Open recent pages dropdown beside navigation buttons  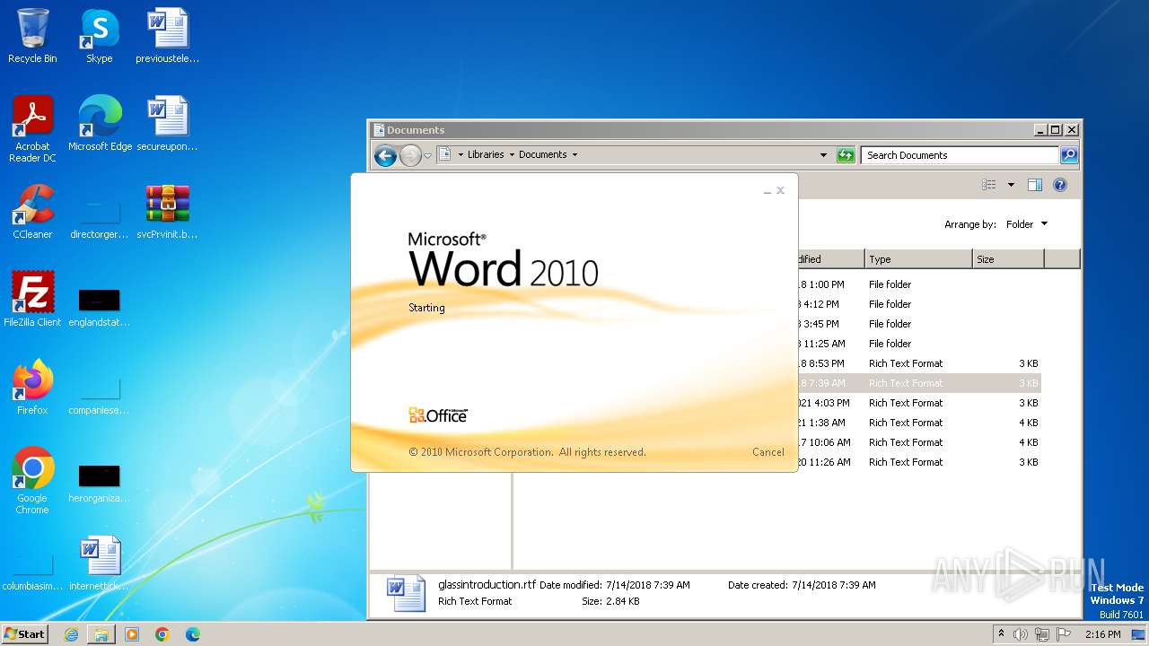pyautogui.click(x=428, y=155)
